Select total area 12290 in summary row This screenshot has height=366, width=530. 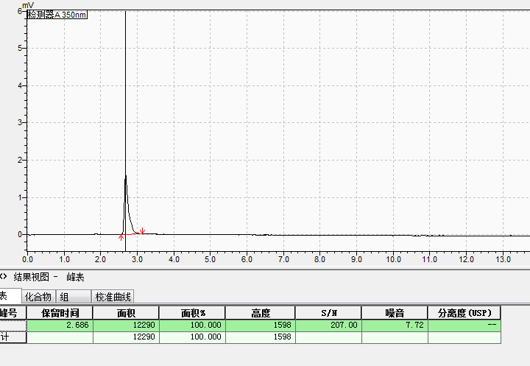[x=126, y=337]
